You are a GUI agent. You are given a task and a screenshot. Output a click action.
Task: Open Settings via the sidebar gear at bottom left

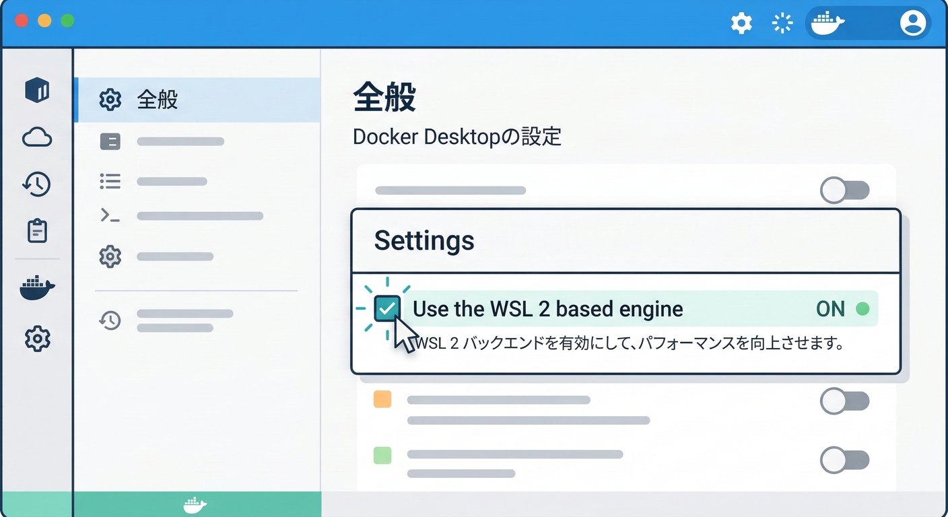(x=37, y=339)
